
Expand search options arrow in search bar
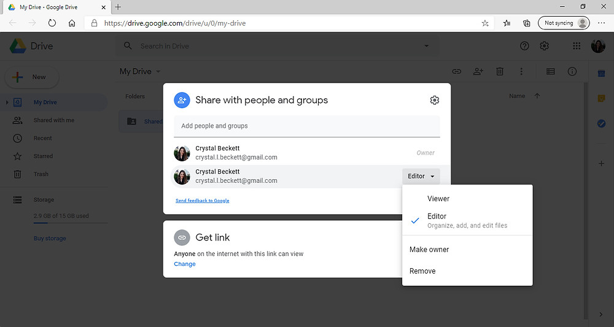coord(427,46)
